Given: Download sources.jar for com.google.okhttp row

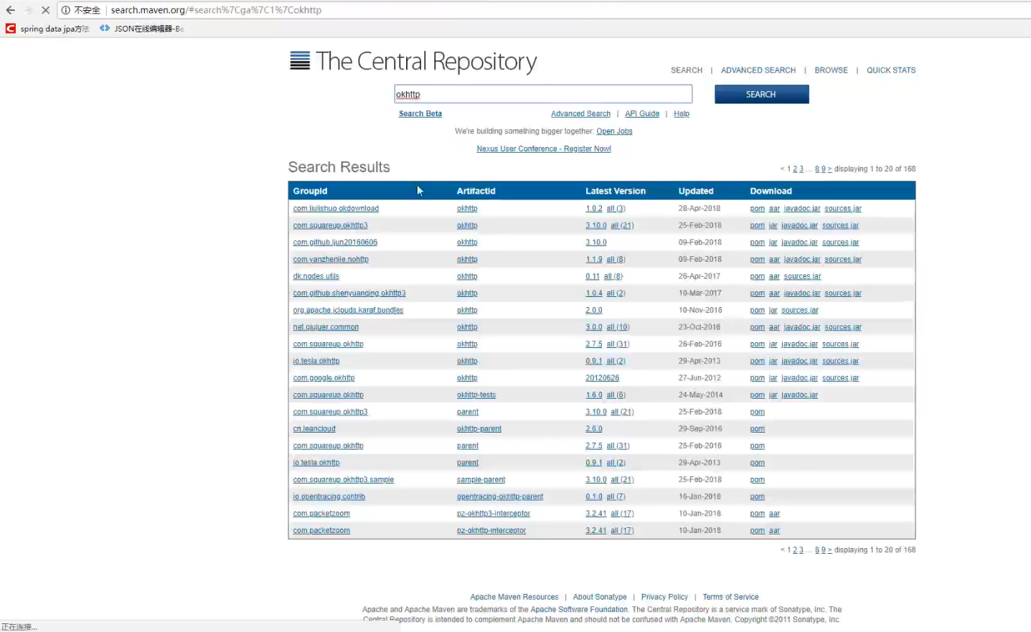Looking at the screenshot, I should point(840,378).
